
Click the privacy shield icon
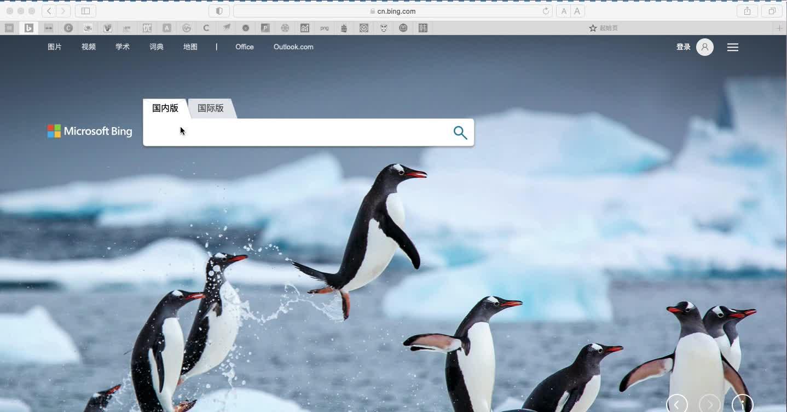(219, 11)
